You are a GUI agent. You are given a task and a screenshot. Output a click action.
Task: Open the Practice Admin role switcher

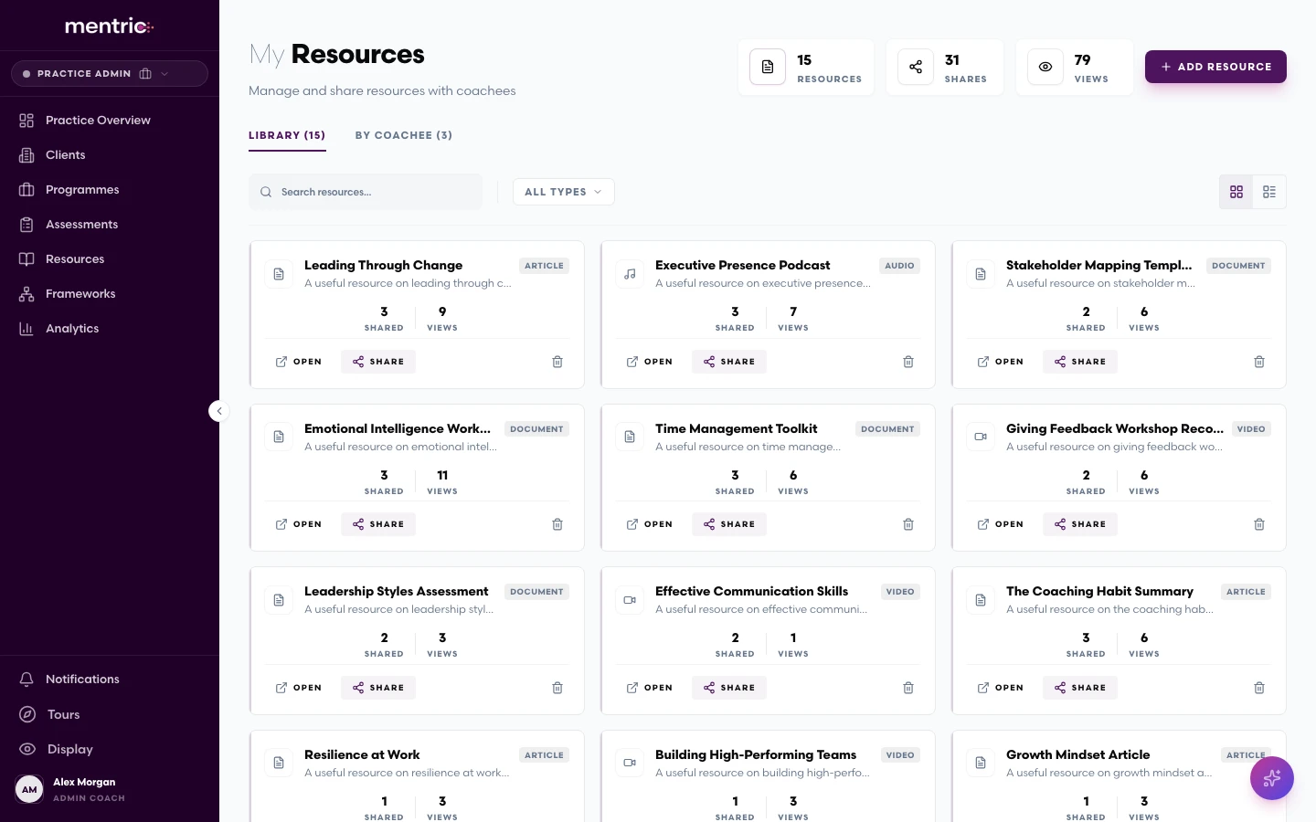[x=110, y=74]
